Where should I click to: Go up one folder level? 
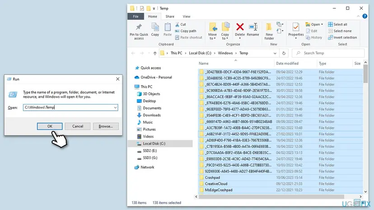click(155, 53)
